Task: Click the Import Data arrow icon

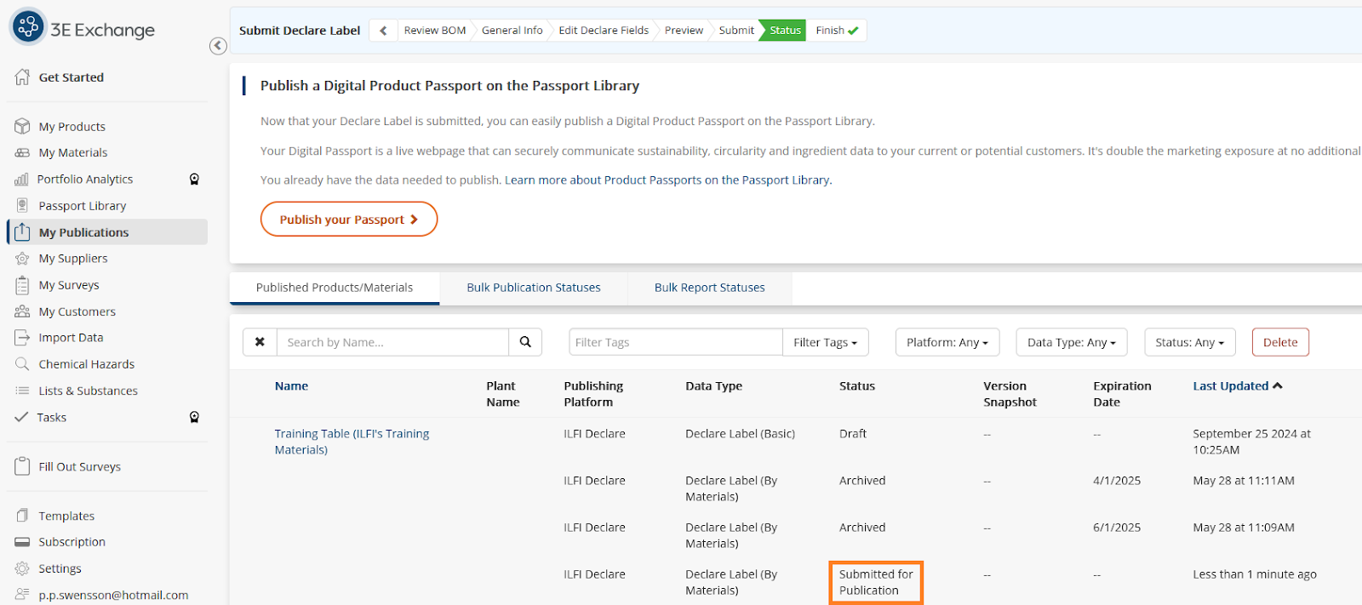Action: click(x=22, y=337)
